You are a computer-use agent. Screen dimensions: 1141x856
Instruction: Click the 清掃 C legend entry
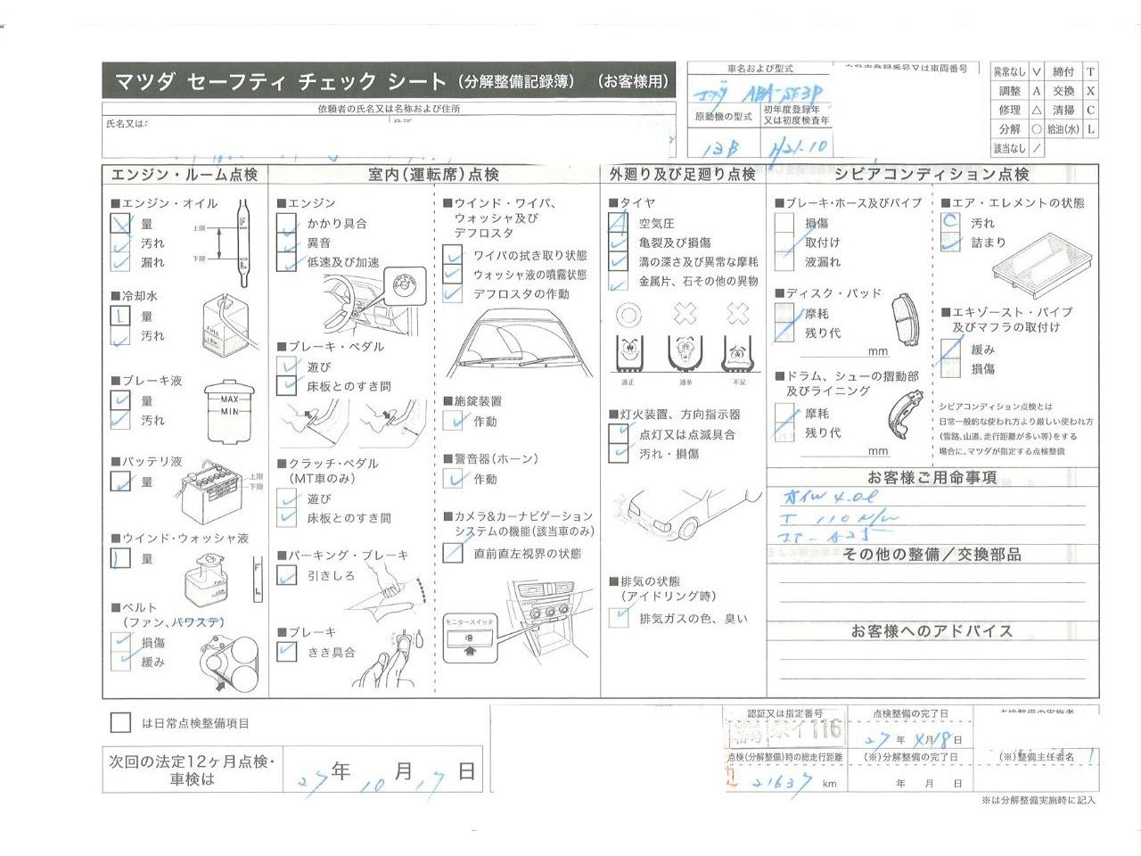pyautogui.click(x=1073, y=111)
